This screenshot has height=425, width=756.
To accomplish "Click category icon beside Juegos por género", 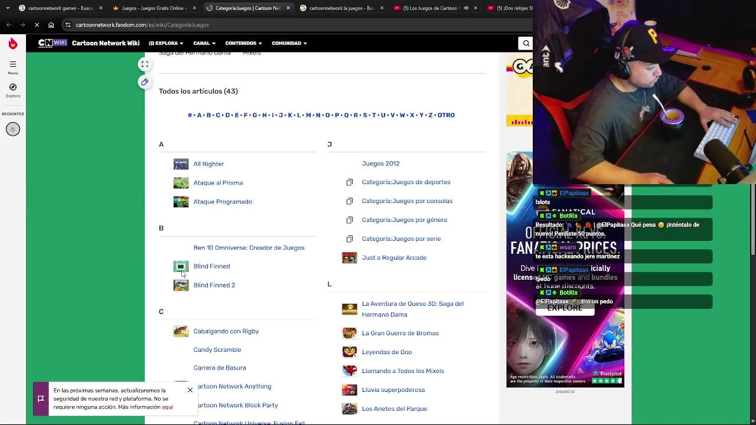I will point(350,220).
